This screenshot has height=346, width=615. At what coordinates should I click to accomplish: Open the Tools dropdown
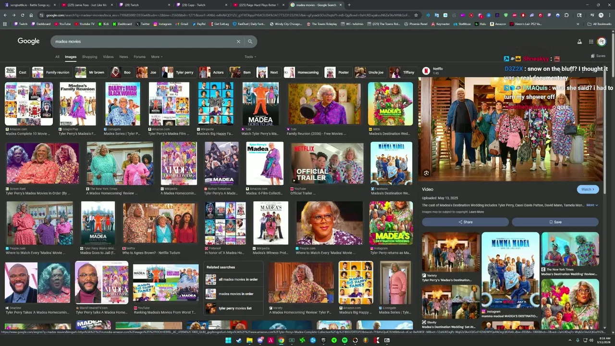(x=250, y=57)
